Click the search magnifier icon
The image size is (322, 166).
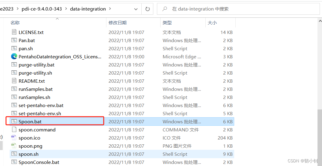[x=164, y=9]
